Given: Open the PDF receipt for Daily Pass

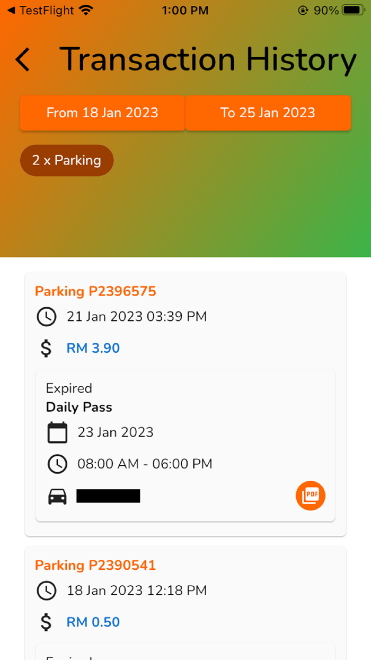Looking at the screenshot, I should click(x=310, y=496).
